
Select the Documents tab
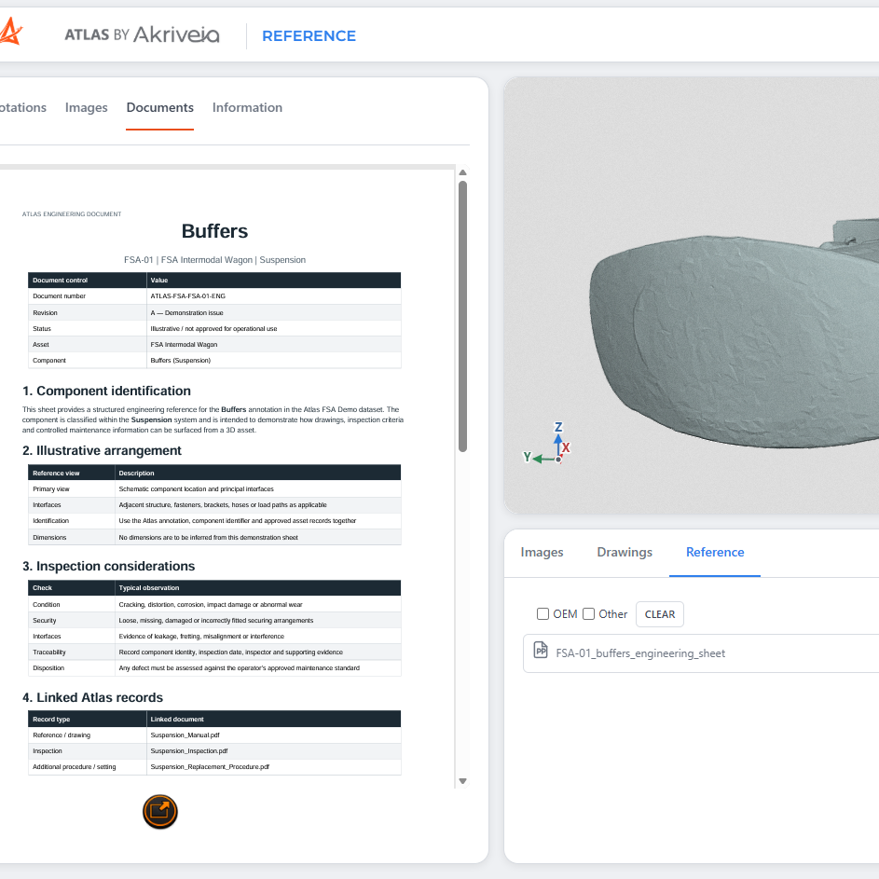click(x=159, y=107)
